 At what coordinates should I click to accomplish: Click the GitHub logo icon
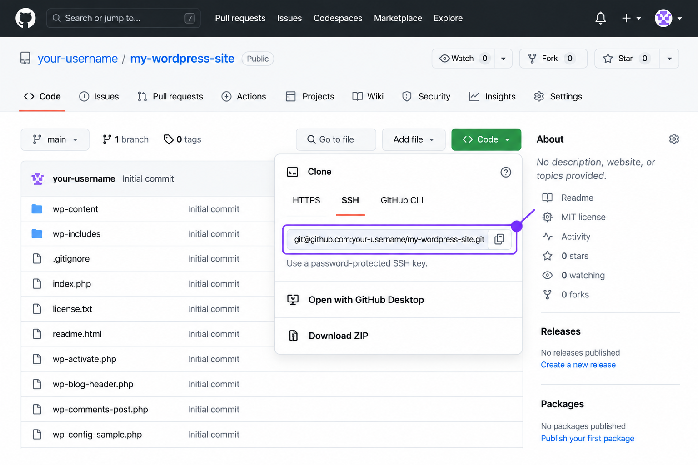point(25,18)
